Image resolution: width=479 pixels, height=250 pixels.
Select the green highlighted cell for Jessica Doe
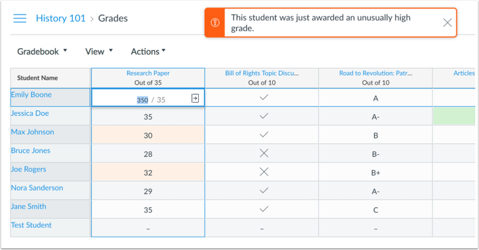(454, 116)
